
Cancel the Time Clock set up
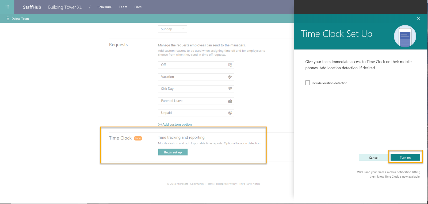373,158
